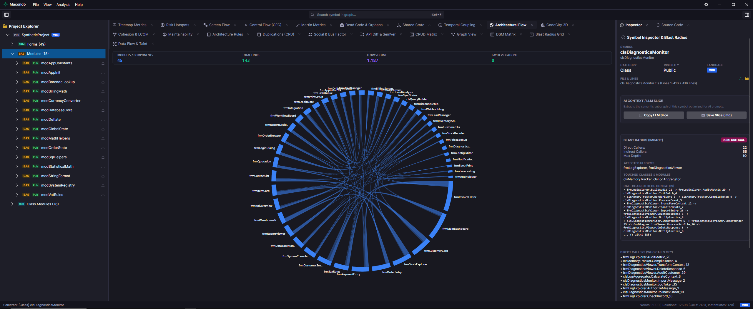Click the RISK: CRITICAL badge

tap(733, 140)
